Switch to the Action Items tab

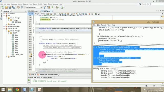(x=47, y=78)
